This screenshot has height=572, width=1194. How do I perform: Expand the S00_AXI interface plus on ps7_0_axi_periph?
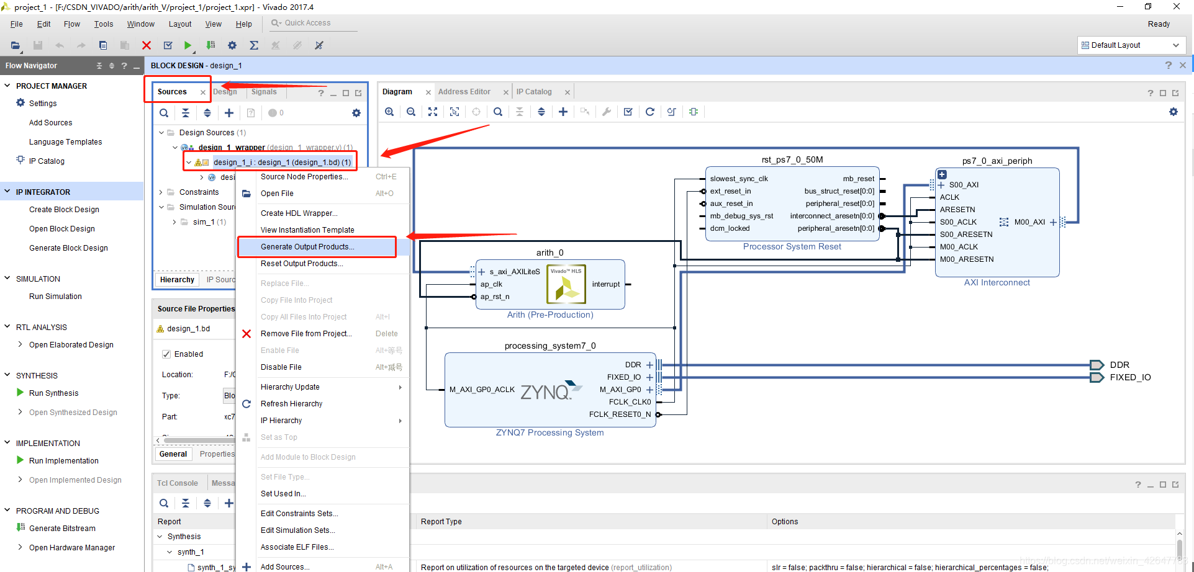tap(941, 185)
